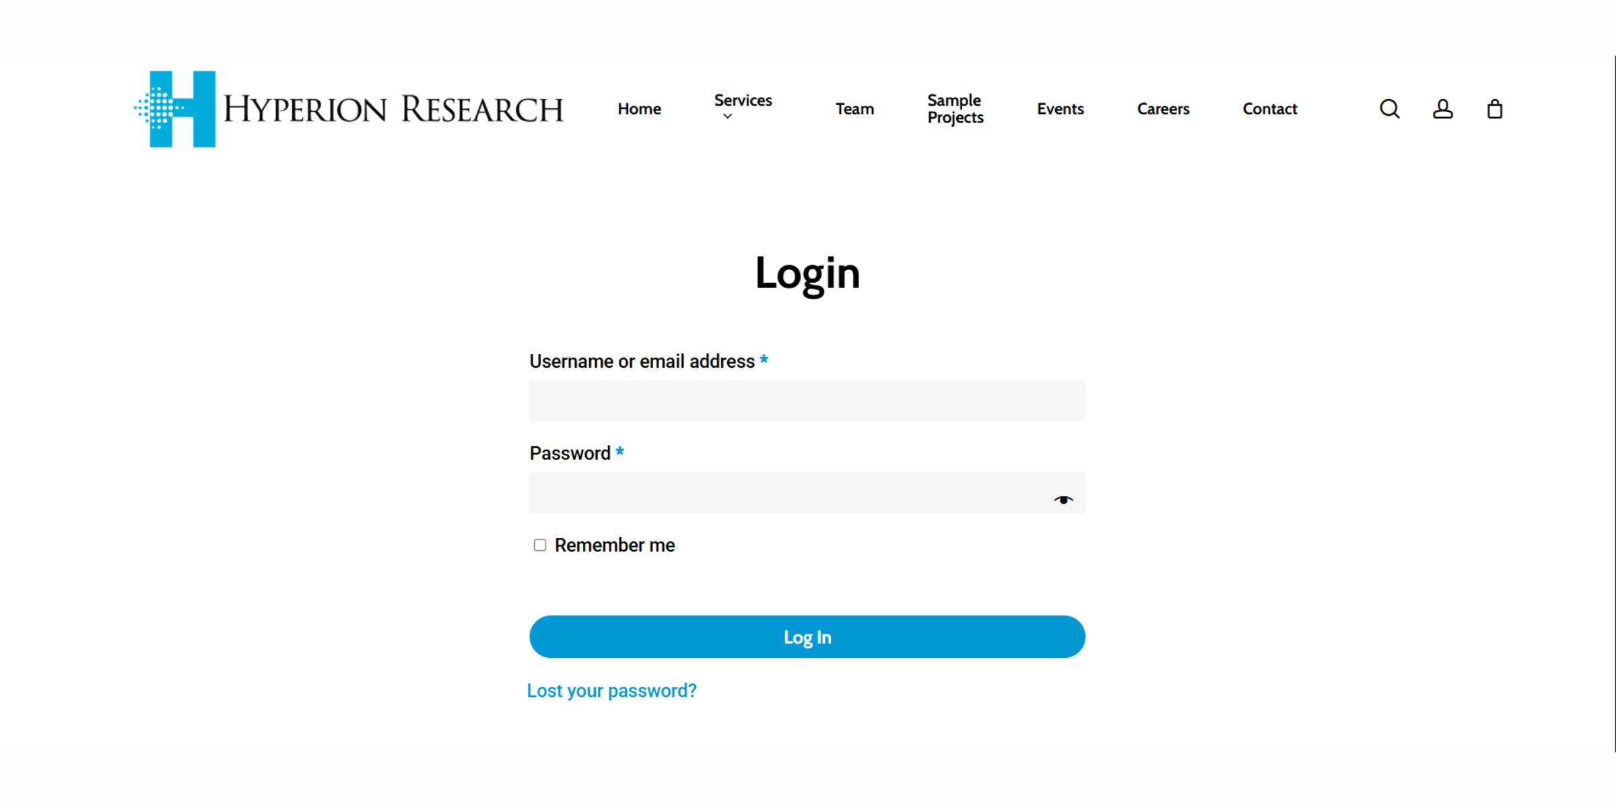Navigate to Sample Projects

click(x=955, y=108)
